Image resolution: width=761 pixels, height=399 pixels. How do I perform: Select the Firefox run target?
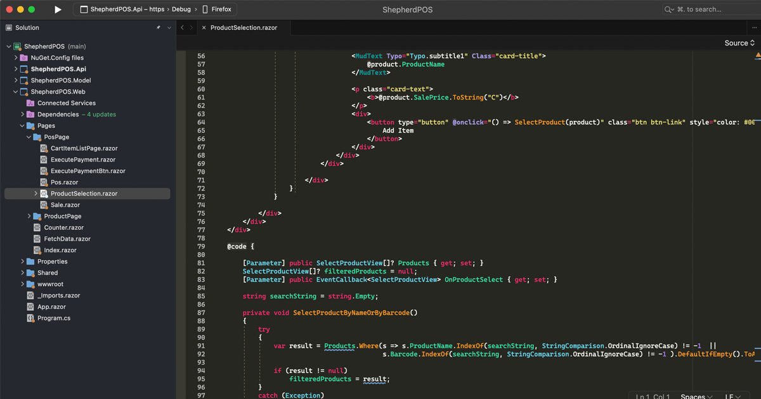(221, 9)
